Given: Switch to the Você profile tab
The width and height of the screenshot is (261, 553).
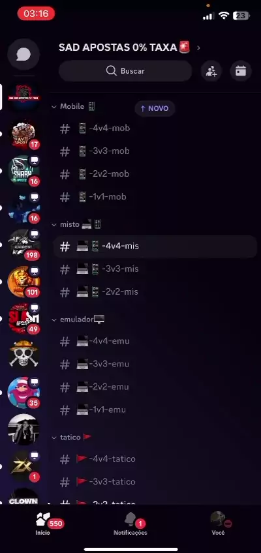Looking at the screenshot, I should (x=218, y=524).
